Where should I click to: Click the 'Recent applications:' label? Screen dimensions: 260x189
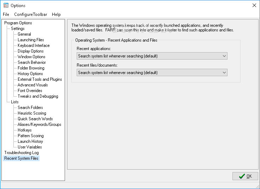94,49
